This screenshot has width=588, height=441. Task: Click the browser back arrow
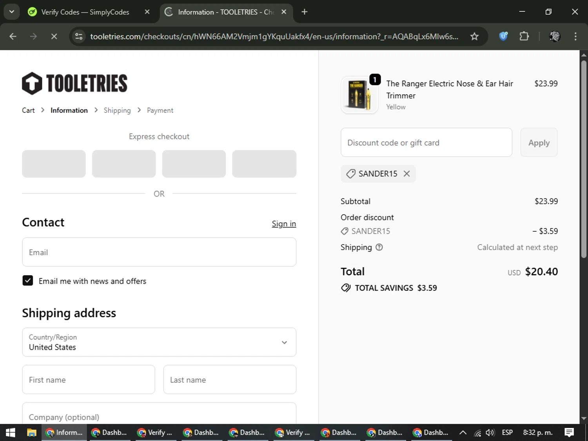pos(13,36)
